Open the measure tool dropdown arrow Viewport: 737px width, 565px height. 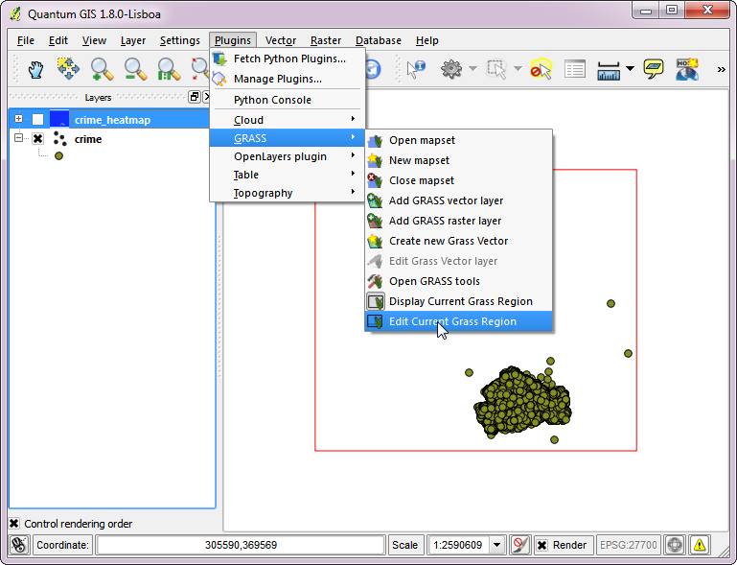coord(630,69)
